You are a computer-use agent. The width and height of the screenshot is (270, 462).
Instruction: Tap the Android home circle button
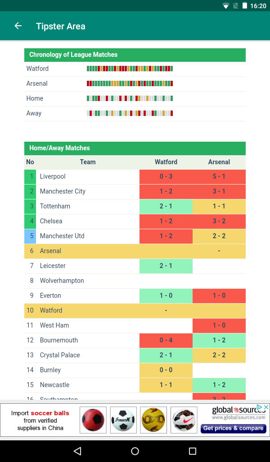click(x=135, y=451)
